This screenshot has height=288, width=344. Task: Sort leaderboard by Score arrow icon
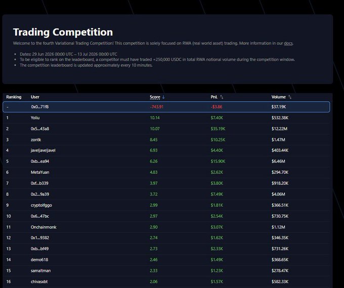tap(163, 97)
